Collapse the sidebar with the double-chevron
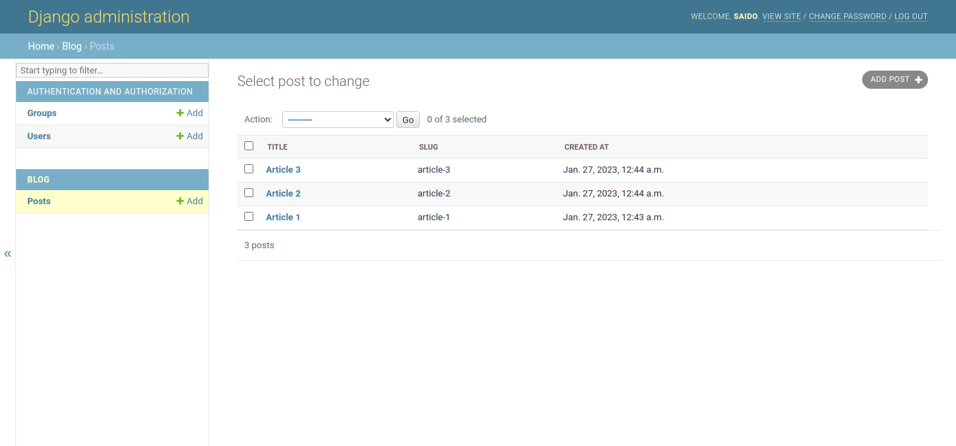 [x=8, y=254]
